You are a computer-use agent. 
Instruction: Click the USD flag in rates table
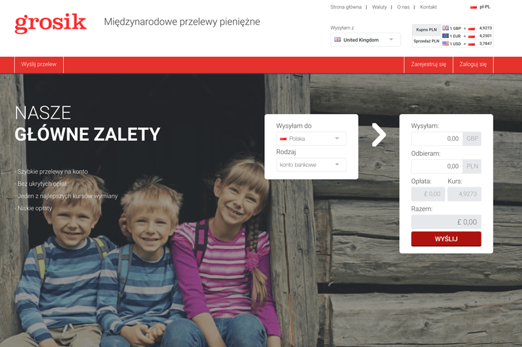(446, 44)
